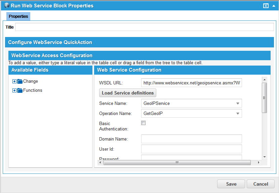Click into the Title text field
This screenshot has height=193, width=279.
coord(145,27)
